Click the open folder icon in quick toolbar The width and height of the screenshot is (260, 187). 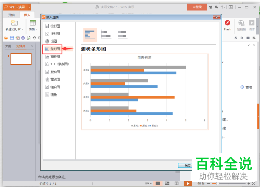6,38
